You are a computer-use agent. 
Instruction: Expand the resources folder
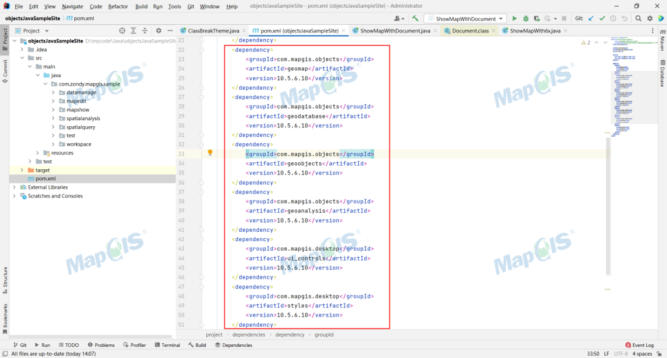click(x=38, y=153)
